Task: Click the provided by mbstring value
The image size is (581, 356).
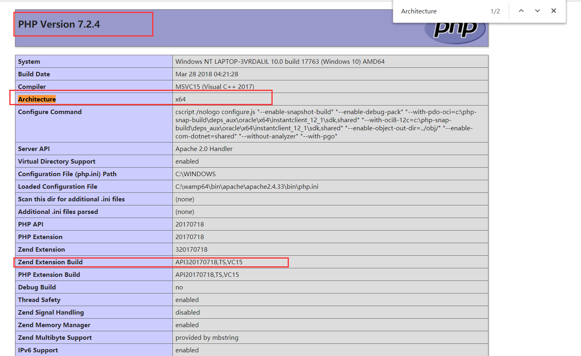Action: click(x=207, y=338)
